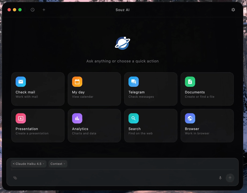
Task: Open the Browser globe icon
Action: click(190, 118)
